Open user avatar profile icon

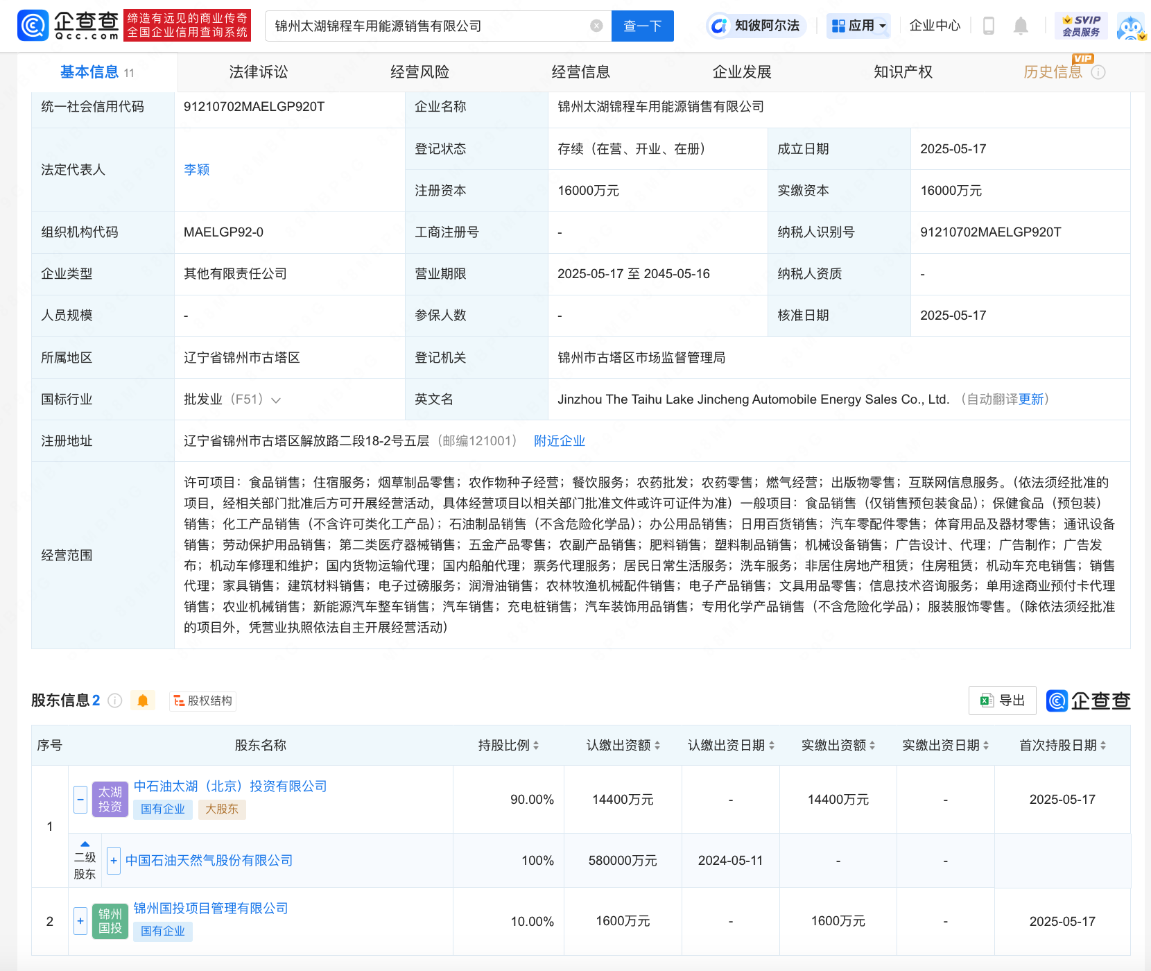[1131, 27]
